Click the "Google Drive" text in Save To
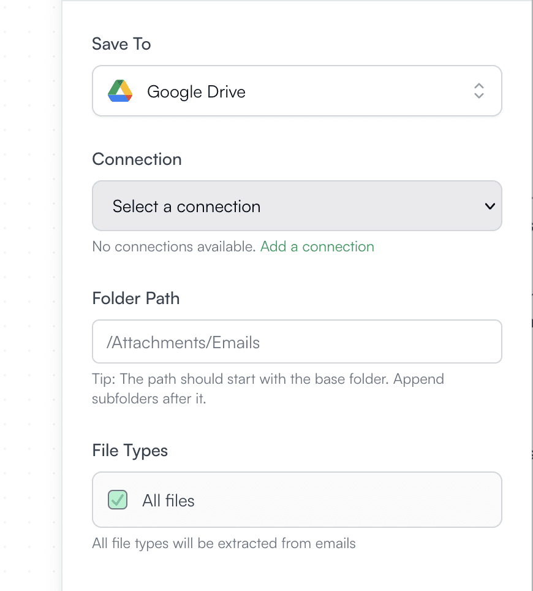Viewport: 533px width, 591px height. [x=196, y=92]
